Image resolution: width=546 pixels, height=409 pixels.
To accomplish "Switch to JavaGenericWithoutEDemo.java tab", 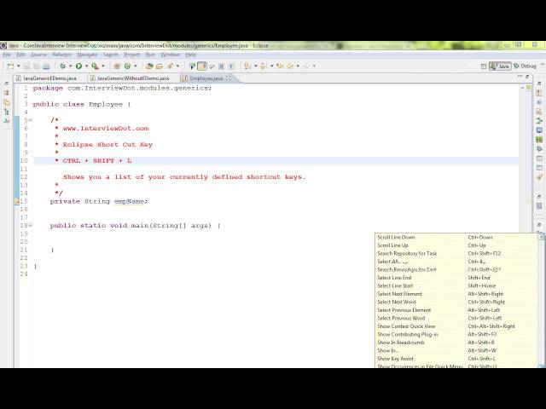I will coord(130,78).
